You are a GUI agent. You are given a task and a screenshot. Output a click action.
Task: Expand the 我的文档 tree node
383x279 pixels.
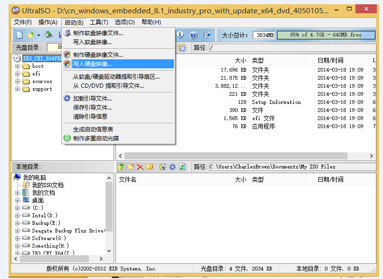tap(17, 193)
